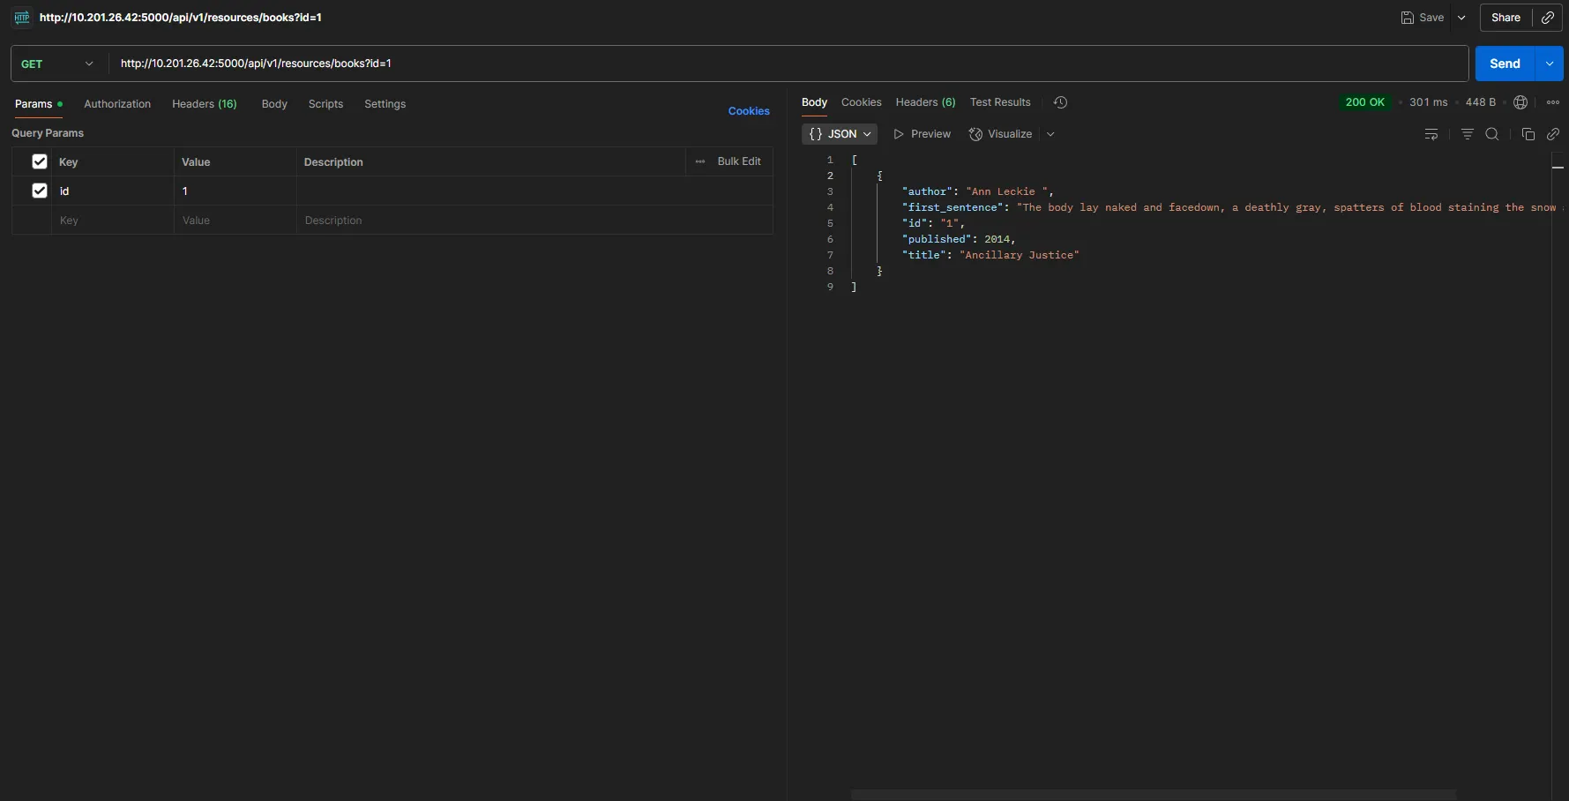Toggle line wrapping in the response body
This screenshot has width=1569, height=801.
1431,134
